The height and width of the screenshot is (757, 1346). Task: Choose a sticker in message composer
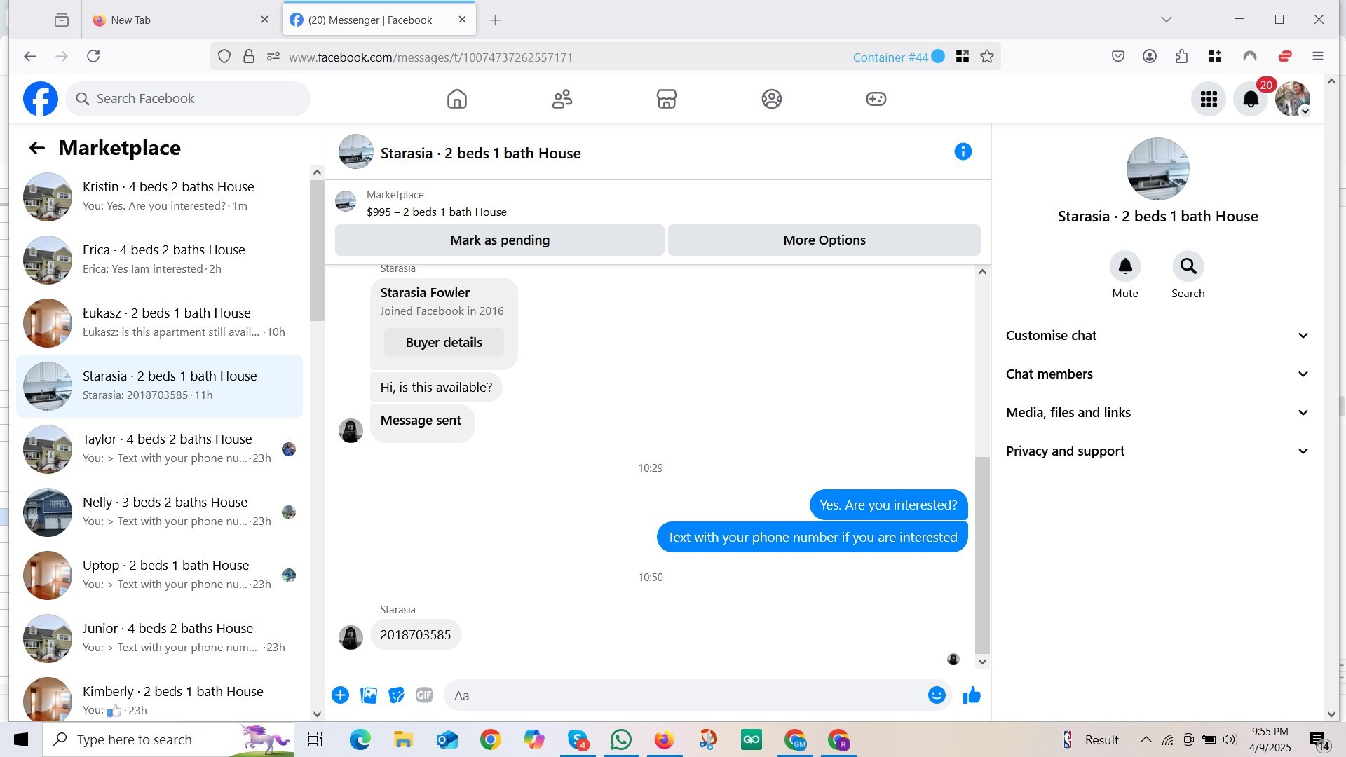click(396, 695)
